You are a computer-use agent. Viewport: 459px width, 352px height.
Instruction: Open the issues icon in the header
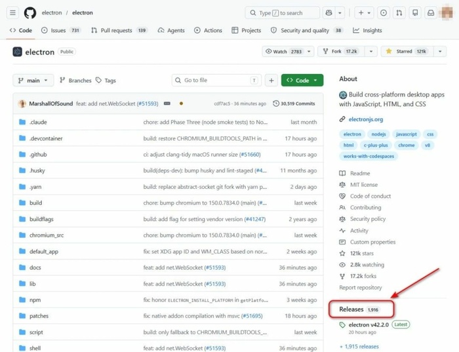(x=384, y=13)
